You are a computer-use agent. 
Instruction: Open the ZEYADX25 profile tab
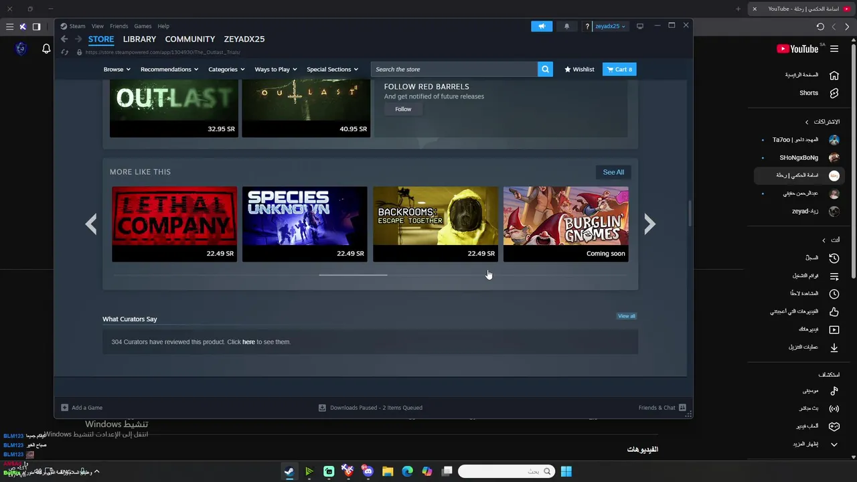coord(244,39)
